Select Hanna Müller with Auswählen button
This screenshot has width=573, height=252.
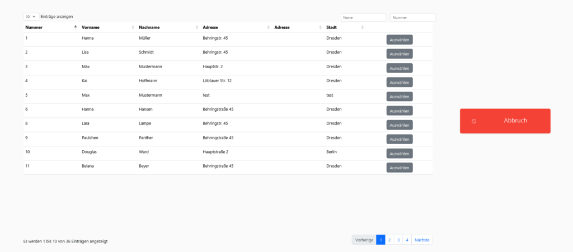tap(399, 40)
